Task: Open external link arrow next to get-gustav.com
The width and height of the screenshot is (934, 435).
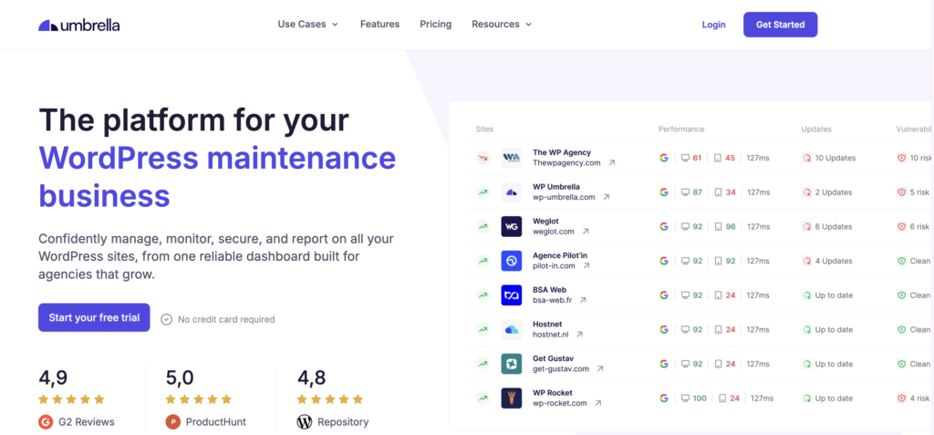Action: pyautogui.click(x=600, y=368)
